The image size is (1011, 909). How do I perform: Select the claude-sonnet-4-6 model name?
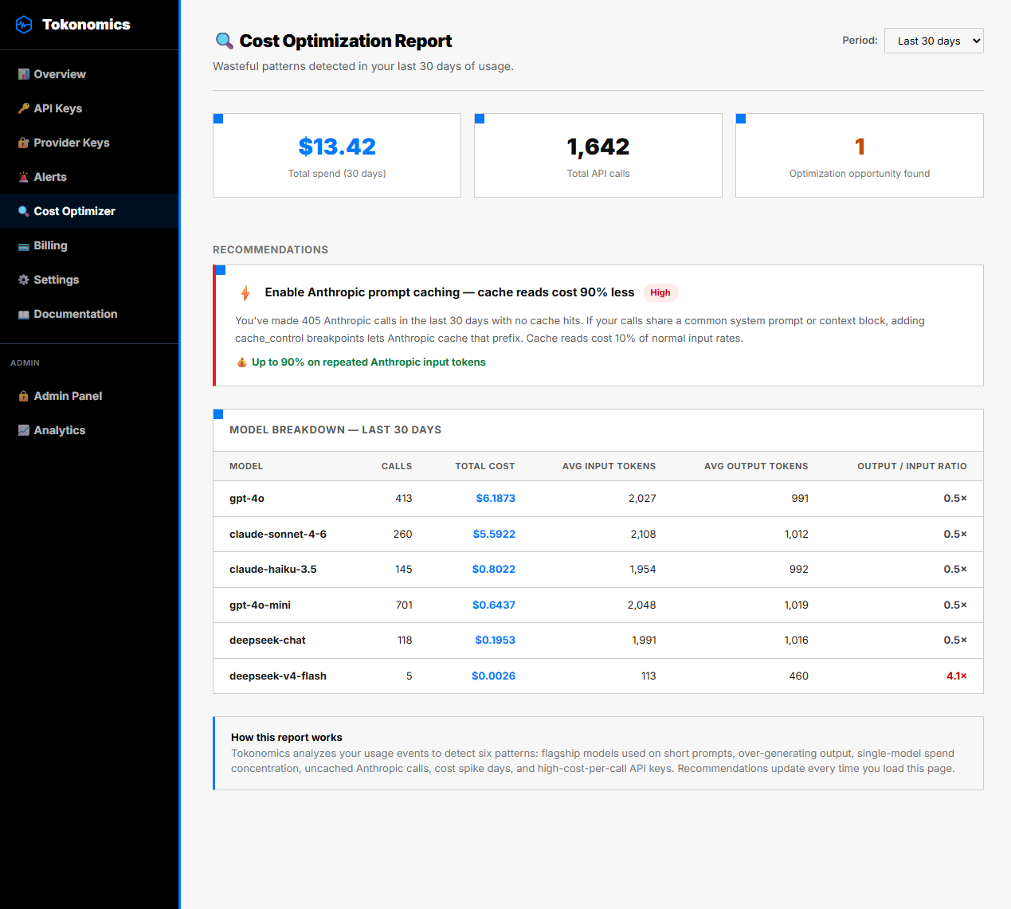click(x=278, y=535)
